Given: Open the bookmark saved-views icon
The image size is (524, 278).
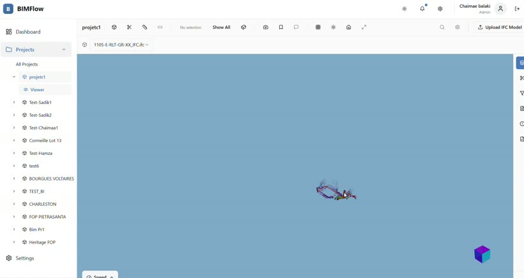Looking at the screenshot, I should tap(281, 27).
